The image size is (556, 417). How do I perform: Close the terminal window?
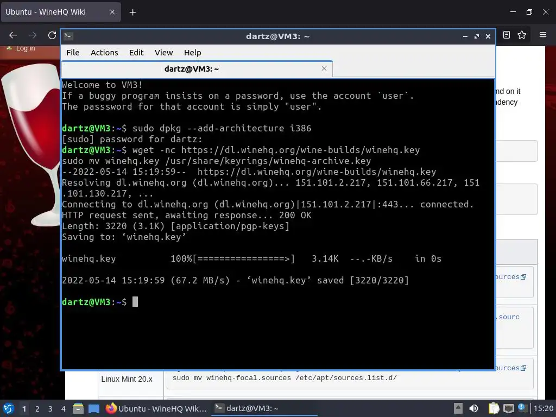click(x=488, y=36)
